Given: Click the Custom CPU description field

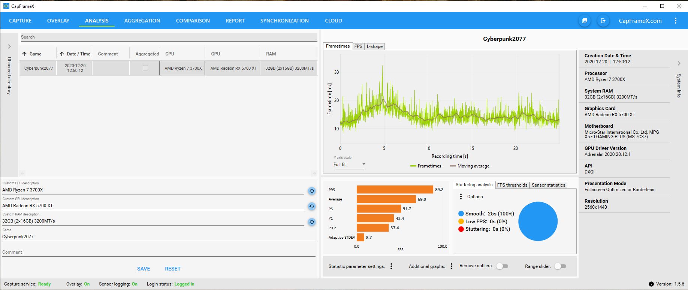Looking at the screenshot, I should [153, 190].
